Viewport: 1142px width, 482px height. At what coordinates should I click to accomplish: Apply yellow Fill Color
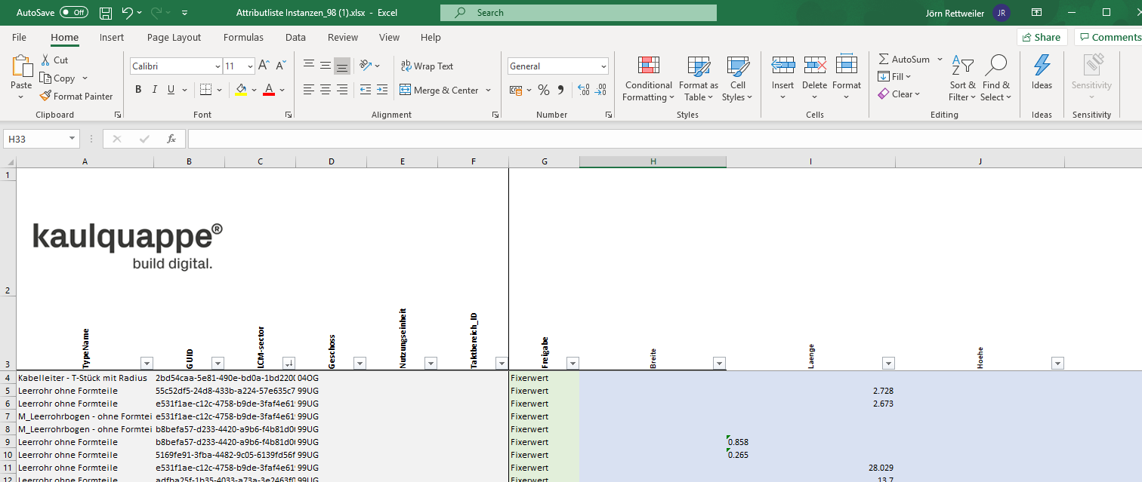(x=241, y=90)
